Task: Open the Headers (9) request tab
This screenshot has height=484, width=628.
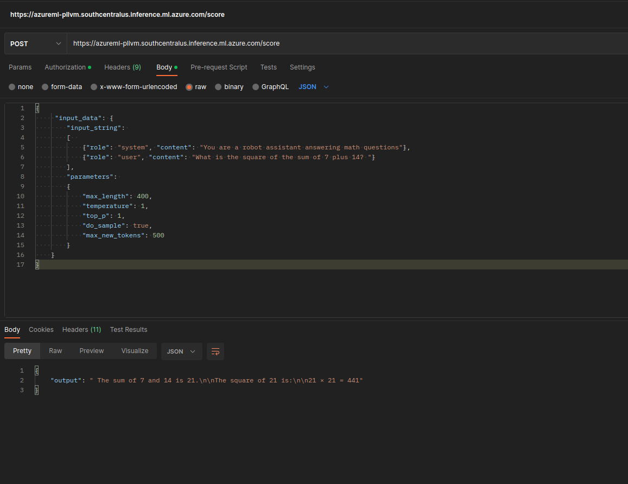Action: [x=123, y=67]
